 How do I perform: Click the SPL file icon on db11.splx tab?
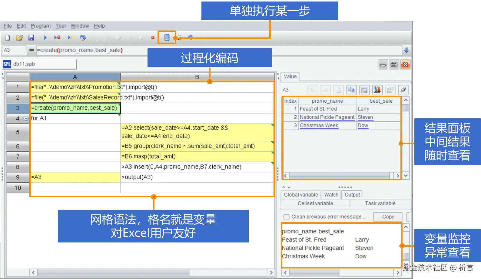click(7, 64)
